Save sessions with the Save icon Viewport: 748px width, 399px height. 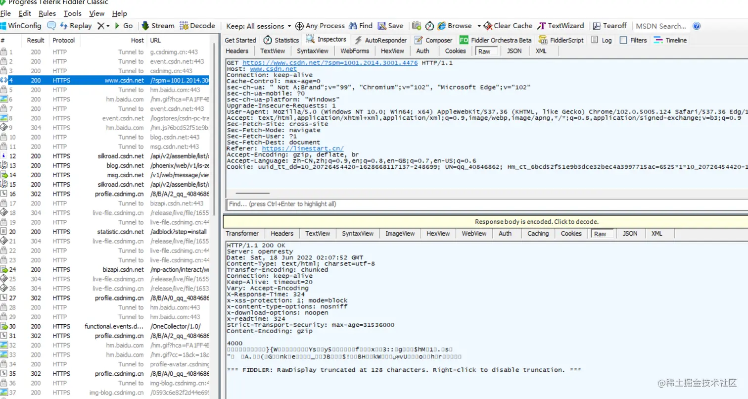(390, 26)
